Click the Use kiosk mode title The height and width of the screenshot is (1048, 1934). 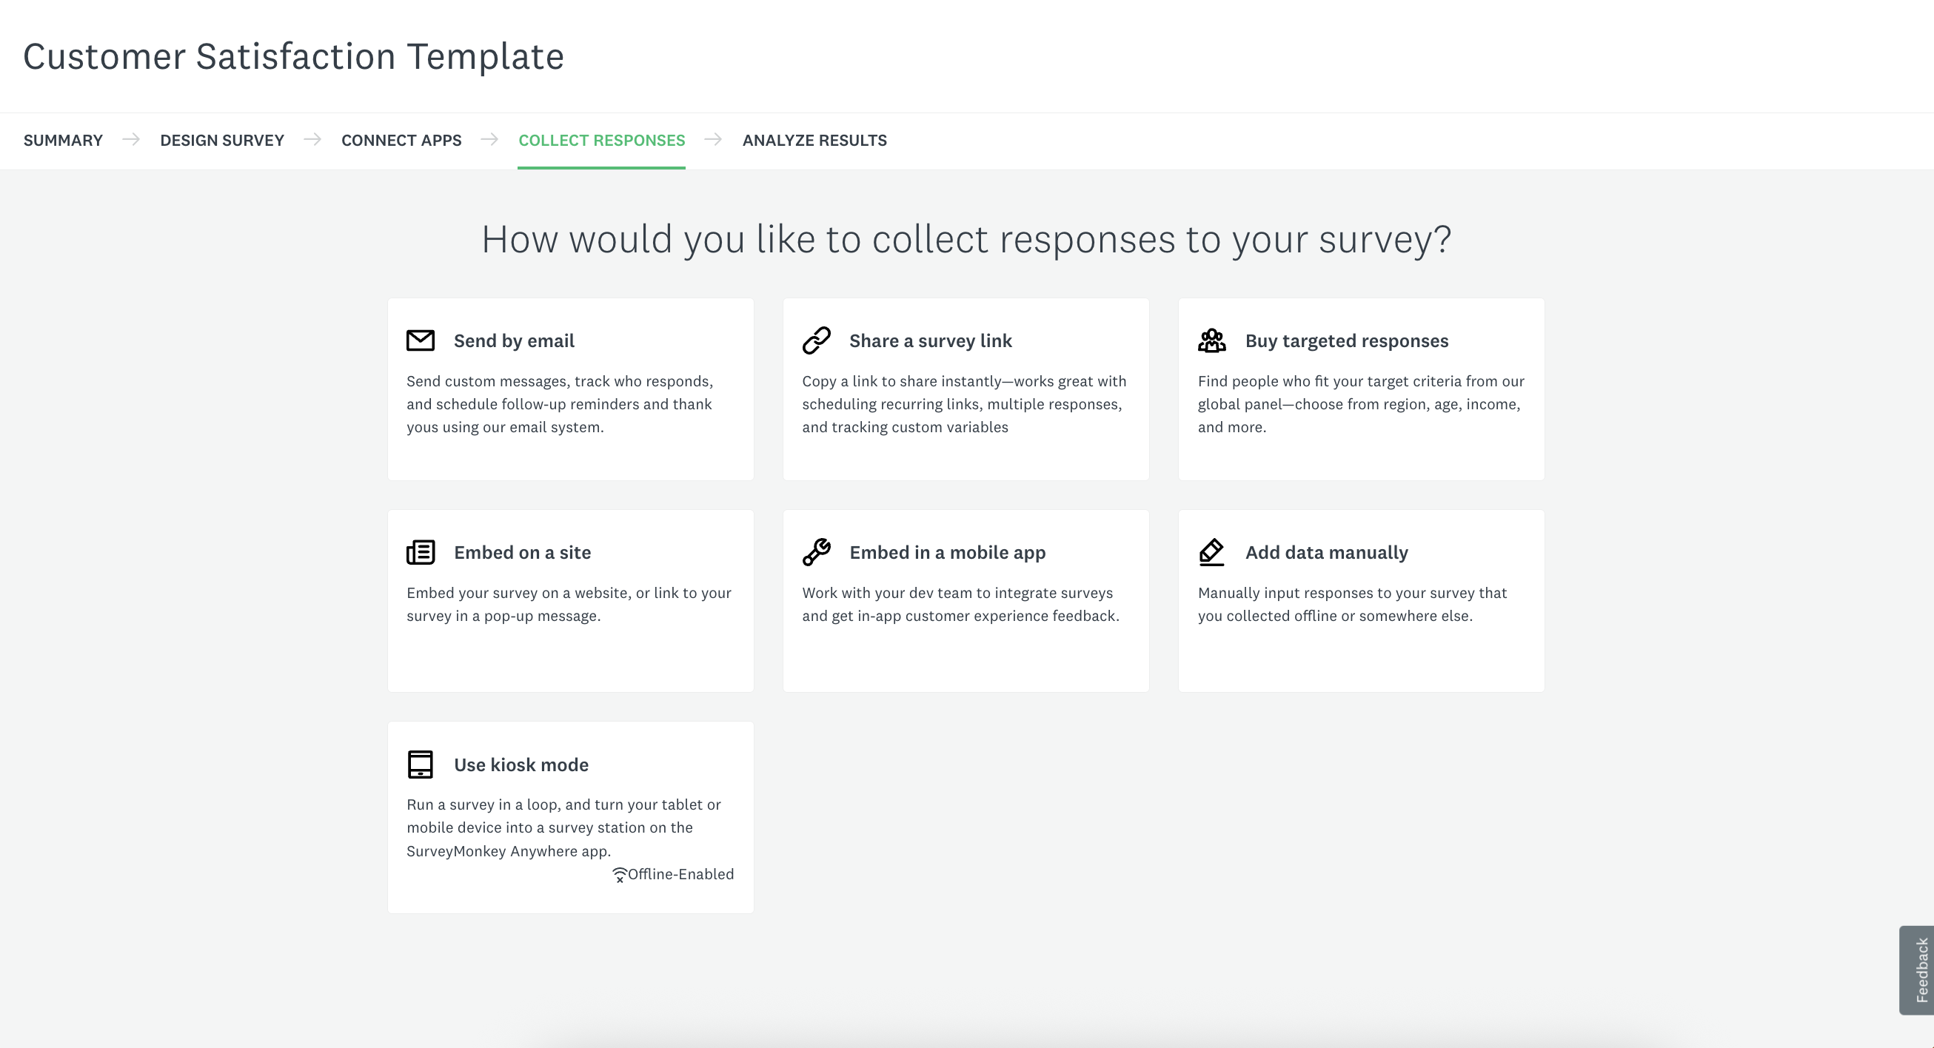[x=521, y=765]
